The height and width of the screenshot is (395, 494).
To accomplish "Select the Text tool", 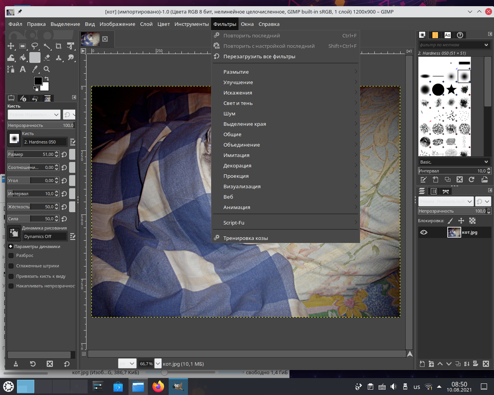I will click(23, 69).
